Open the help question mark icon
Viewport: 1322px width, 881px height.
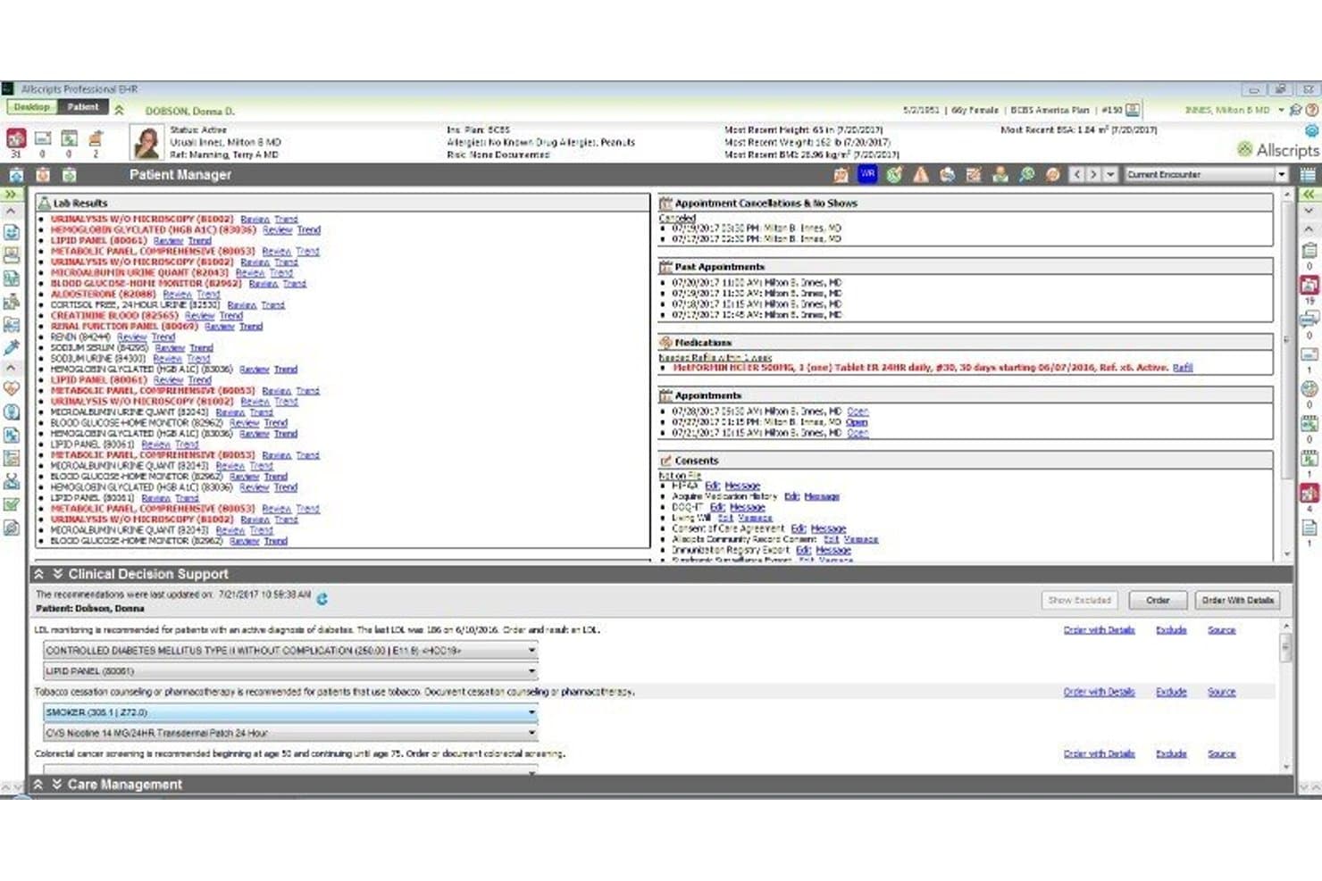tap(1312, 110)
